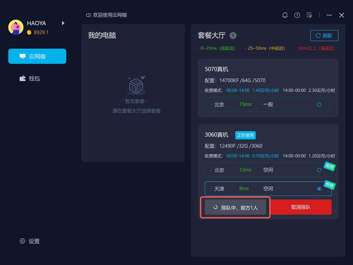Image resolution: width=353 pixels, height=265 pixels.
Task: Minimize the window with the dash icon
Action: tap(329, 15)
